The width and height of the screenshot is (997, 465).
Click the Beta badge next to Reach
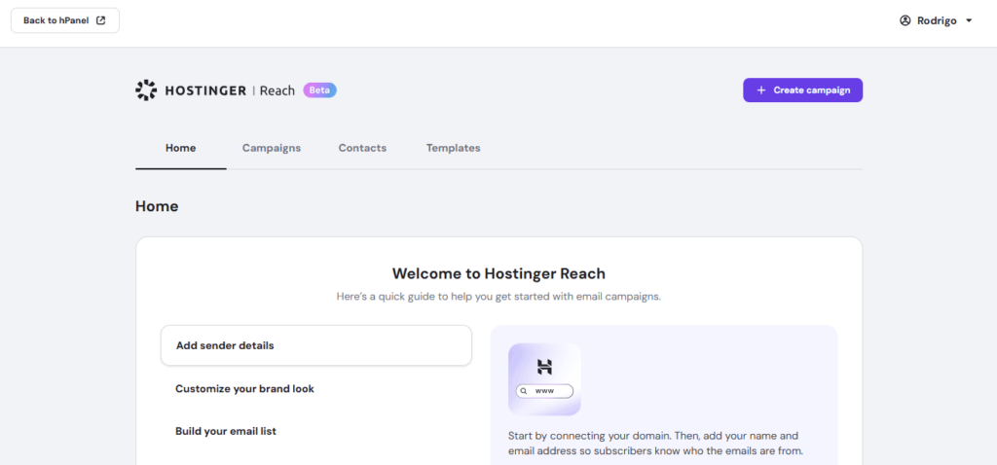click(x=320, y=90)
